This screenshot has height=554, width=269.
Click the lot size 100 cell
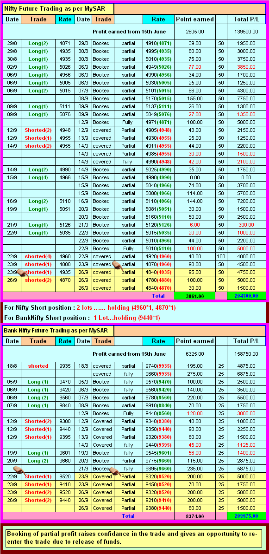[221, 256]
